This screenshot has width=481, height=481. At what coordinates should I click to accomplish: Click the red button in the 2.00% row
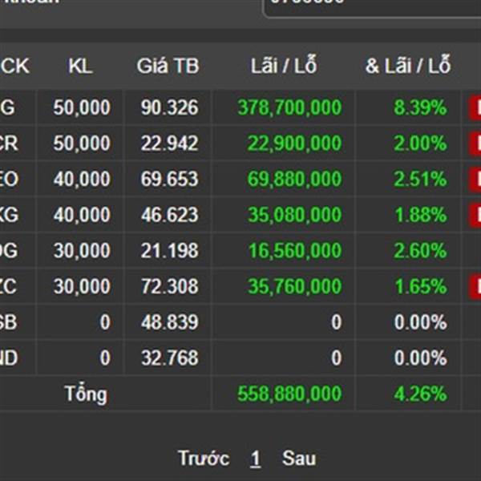tap(475, 143)
